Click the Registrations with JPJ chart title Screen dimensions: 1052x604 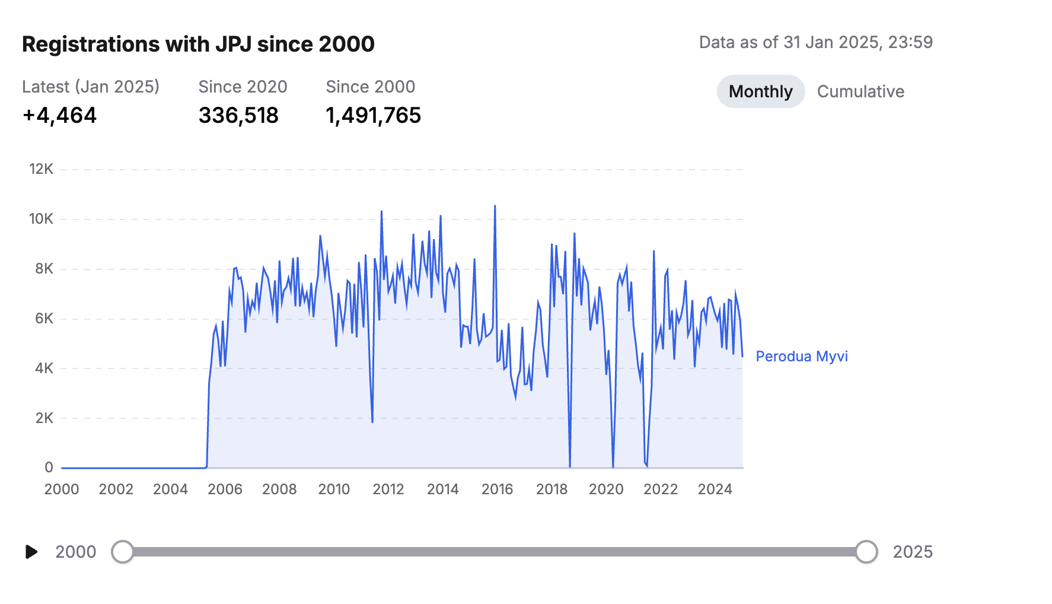[198, 44]
